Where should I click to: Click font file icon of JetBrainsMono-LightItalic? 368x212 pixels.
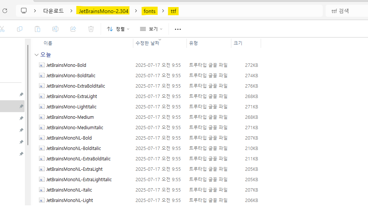(x=42, y=107)
